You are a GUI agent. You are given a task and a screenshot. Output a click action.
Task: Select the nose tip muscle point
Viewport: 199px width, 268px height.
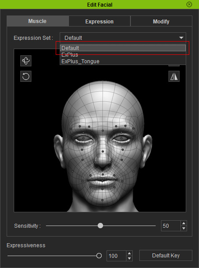tap(103, 151)
